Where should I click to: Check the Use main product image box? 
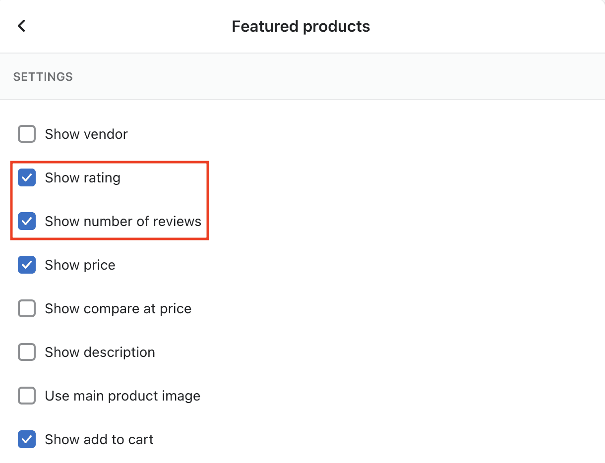[27, 396]
